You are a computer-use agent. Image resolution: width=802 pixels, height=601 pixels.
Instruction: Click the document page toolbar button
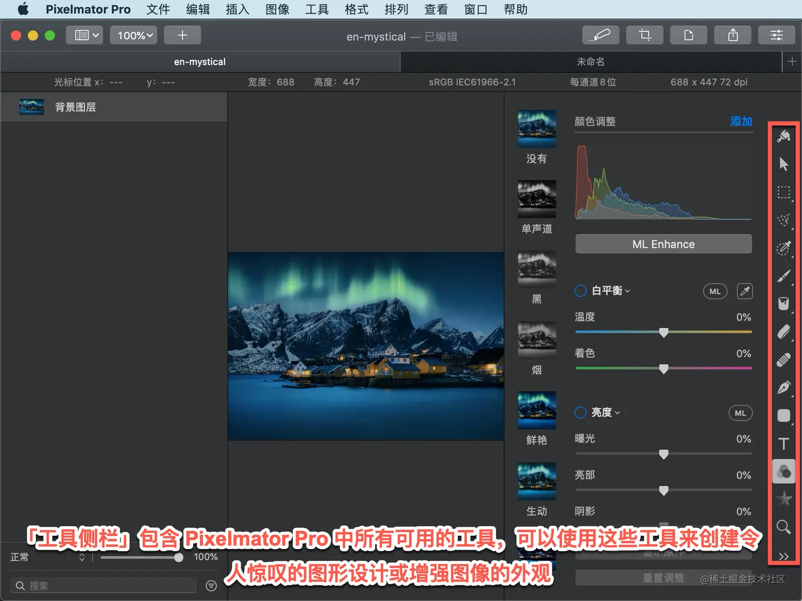click(x=688, y=35)
